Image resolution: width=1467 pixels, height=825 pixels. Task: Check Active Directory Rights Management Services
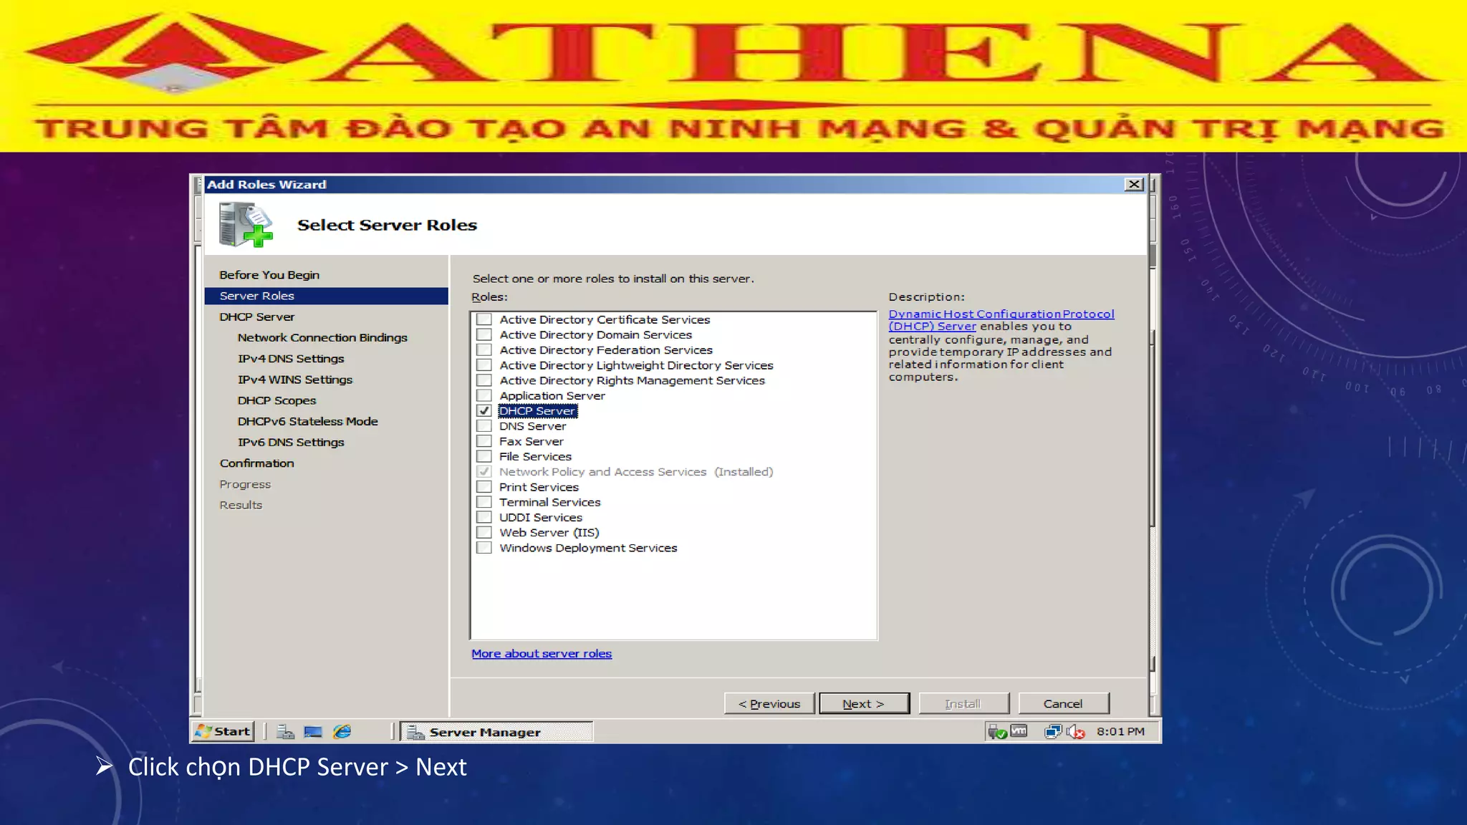pos(484,380)
